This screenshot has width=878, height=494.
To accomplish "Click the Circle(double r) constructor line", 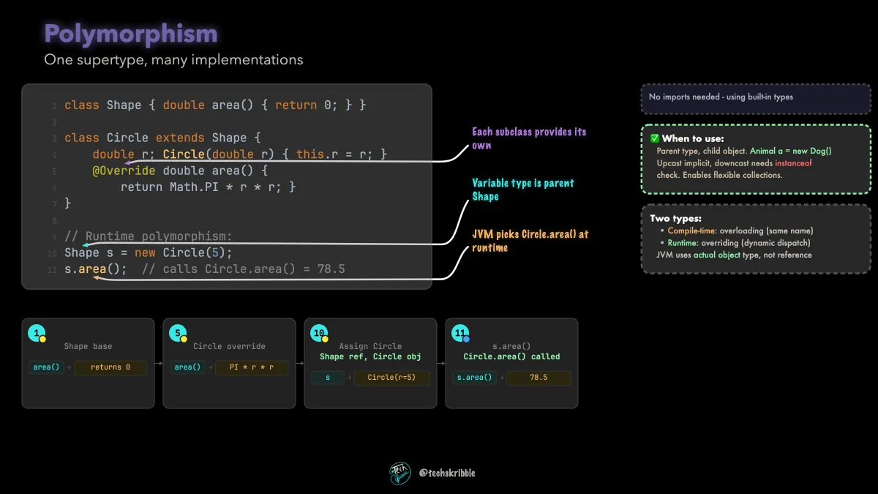I will pyautogui.click(x=239, y=154).
